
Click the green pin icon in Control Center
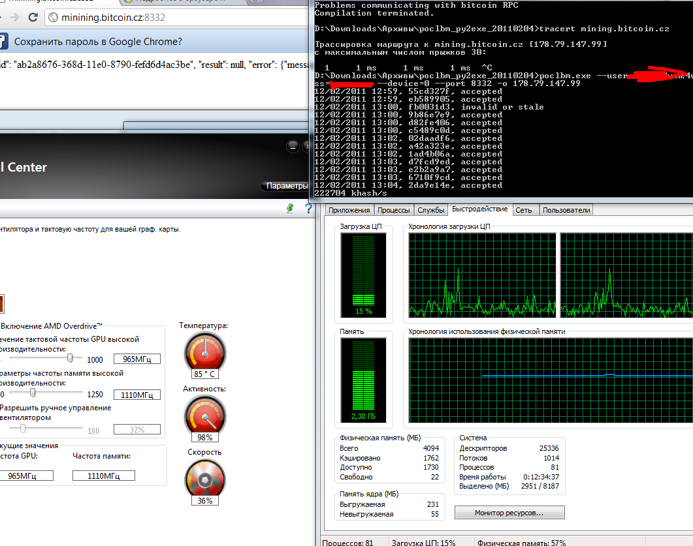[x=290, y=208]
